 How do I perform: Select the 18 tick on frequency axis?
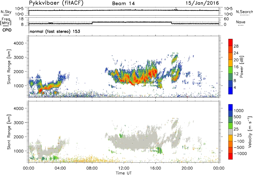21,19
